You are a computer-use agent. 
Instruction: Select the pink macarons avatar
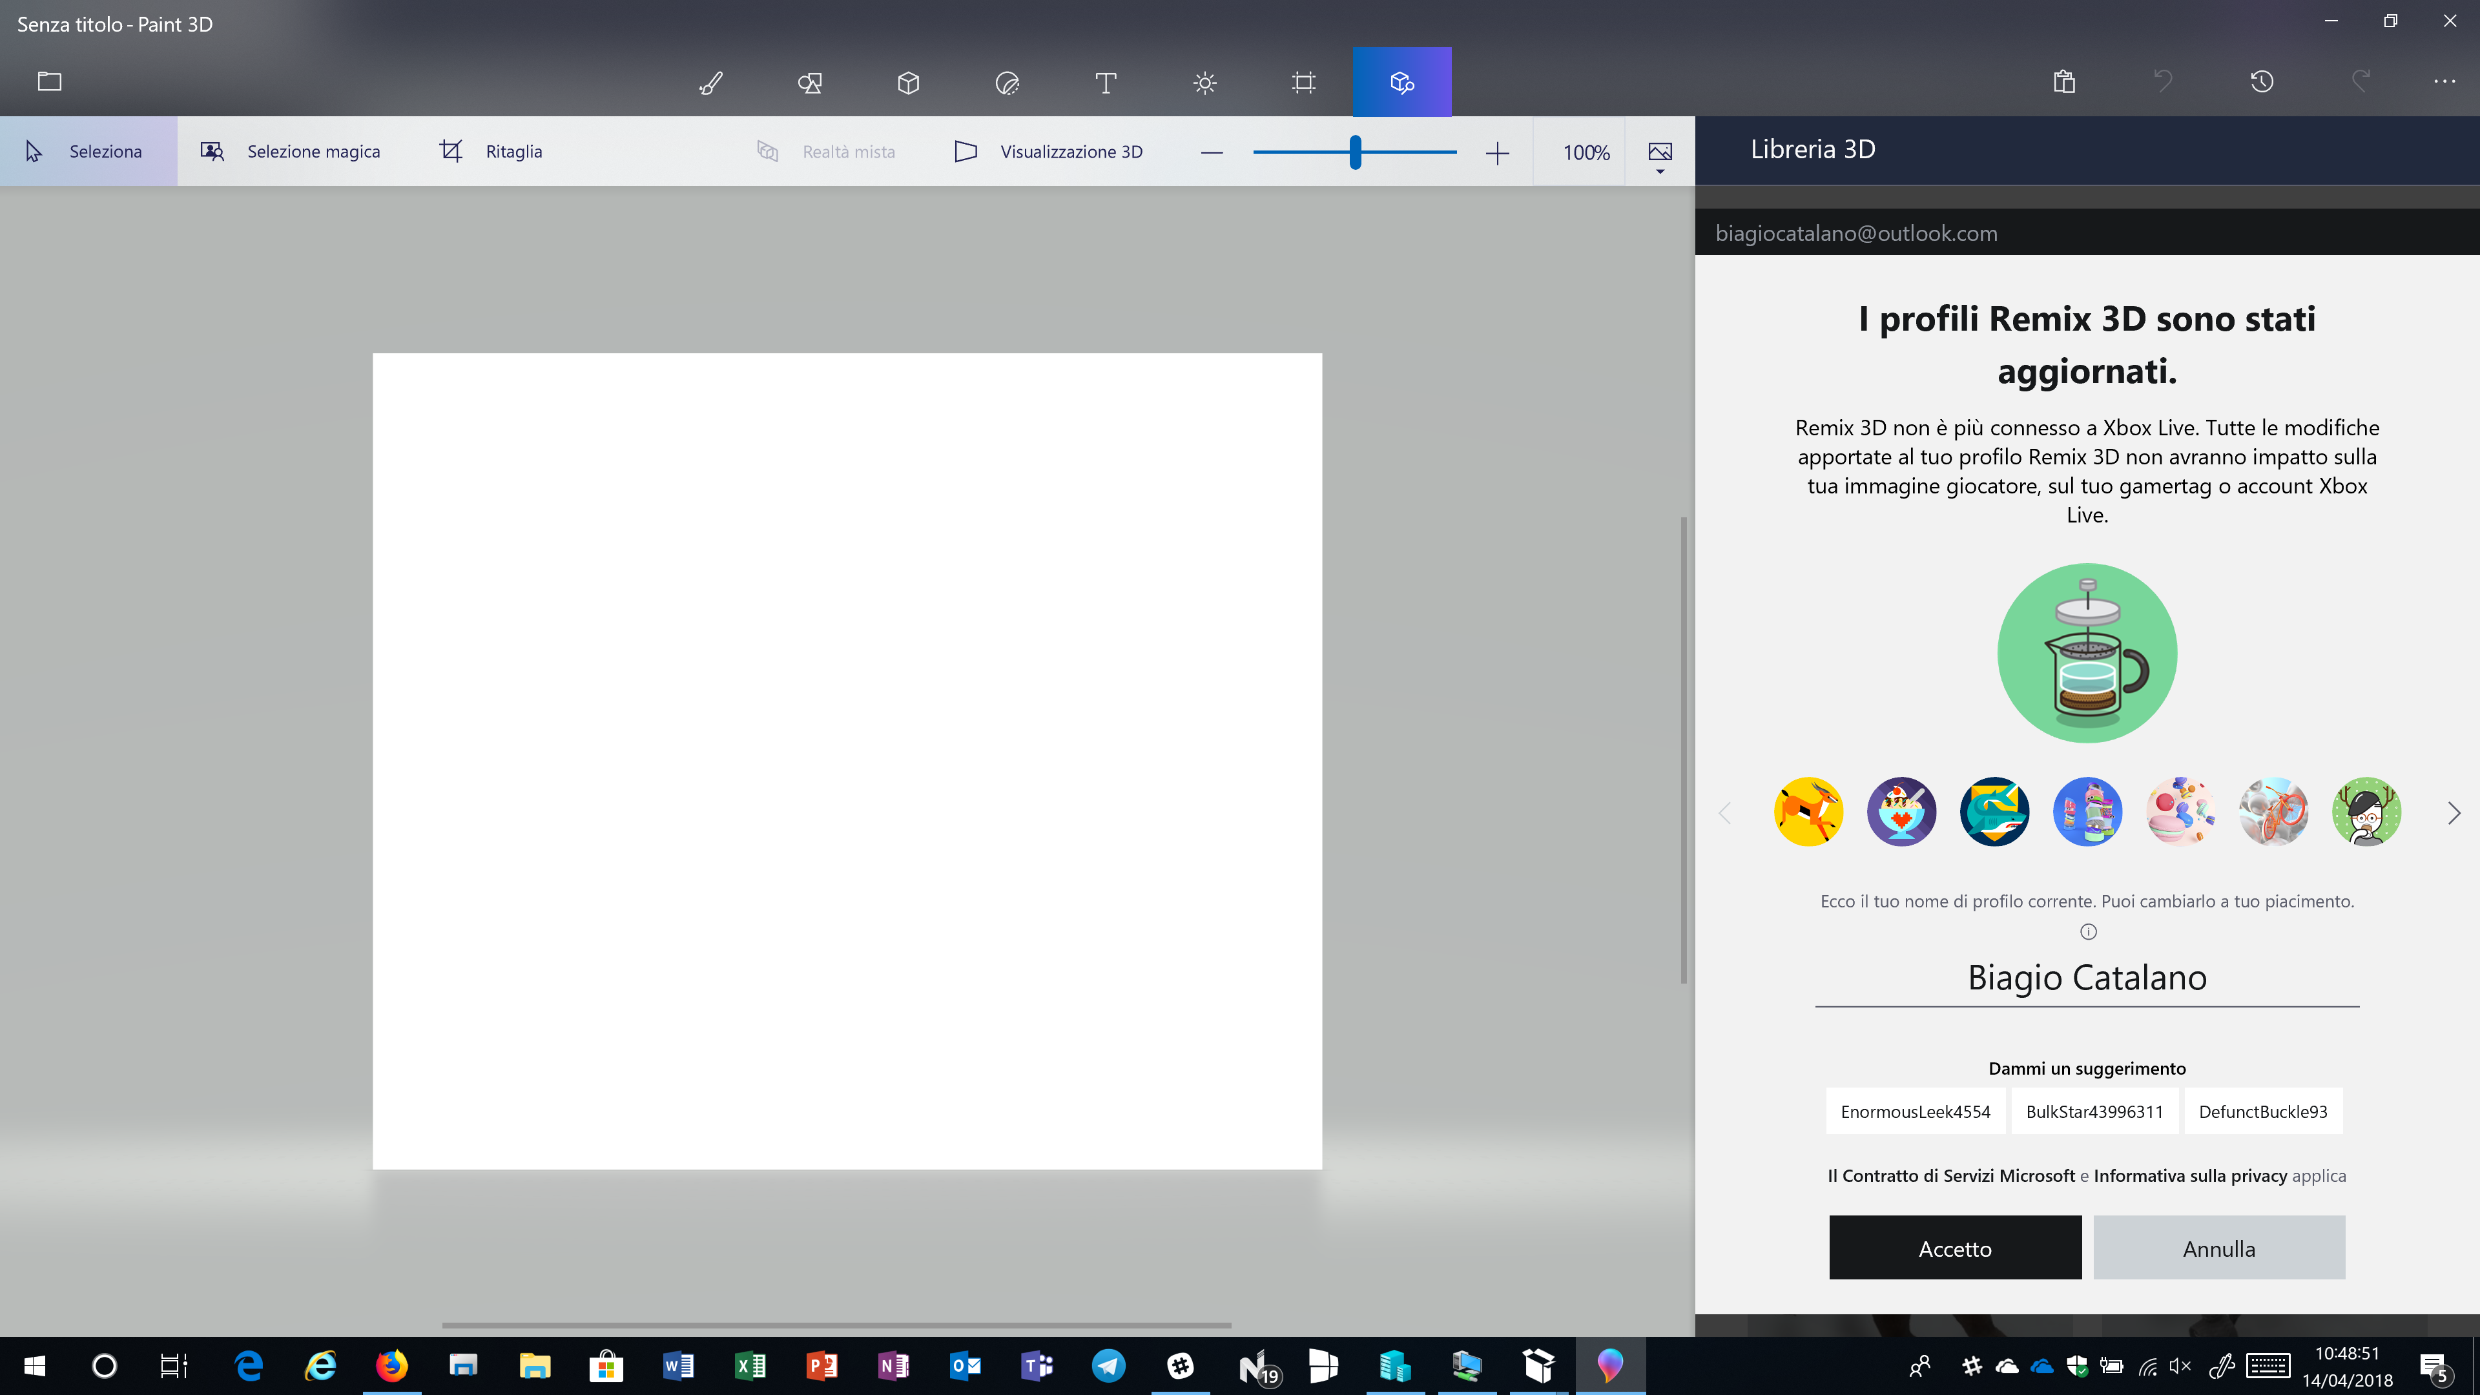coord(2180,812)
